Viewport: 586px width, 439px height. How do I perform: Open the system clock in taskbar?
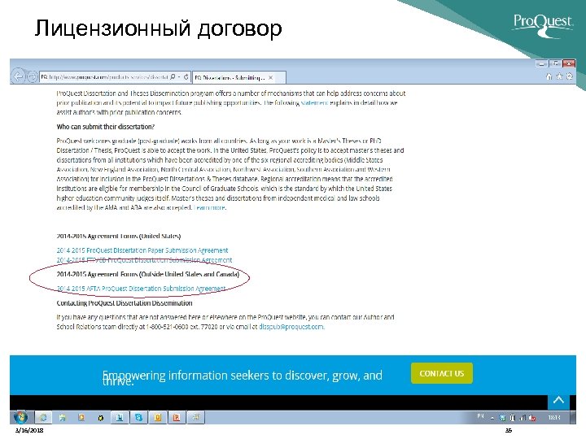[x=554, y=417]
